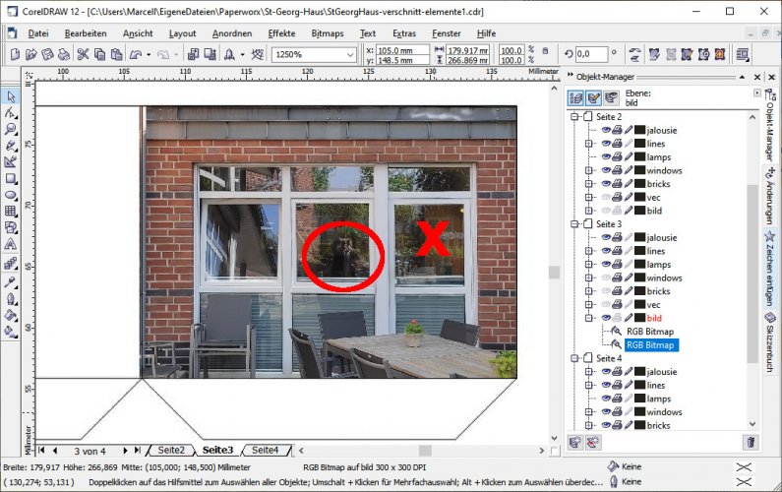Click the Save icon
This screenshot has width=782, height=492.
(x=48, y=54)
